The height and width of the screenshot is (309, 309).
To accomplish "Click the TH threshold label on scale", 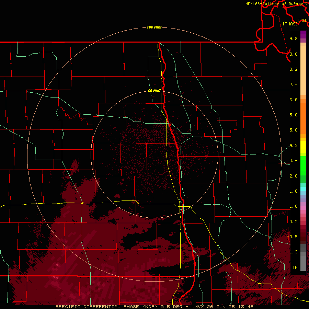I will tap(295, 267).
